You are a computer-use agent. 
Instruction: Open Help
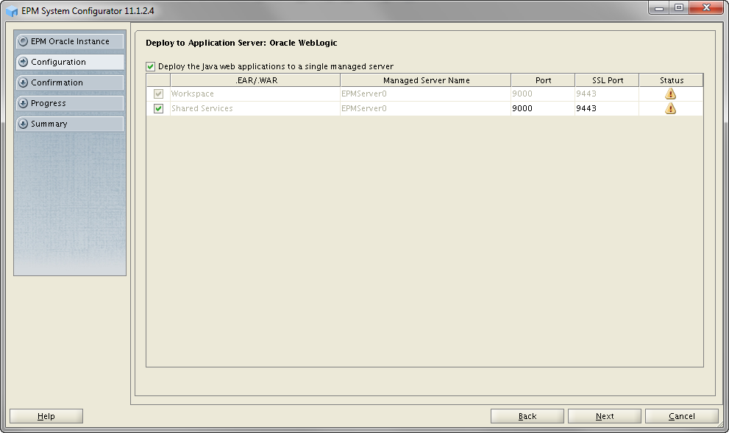46,416
